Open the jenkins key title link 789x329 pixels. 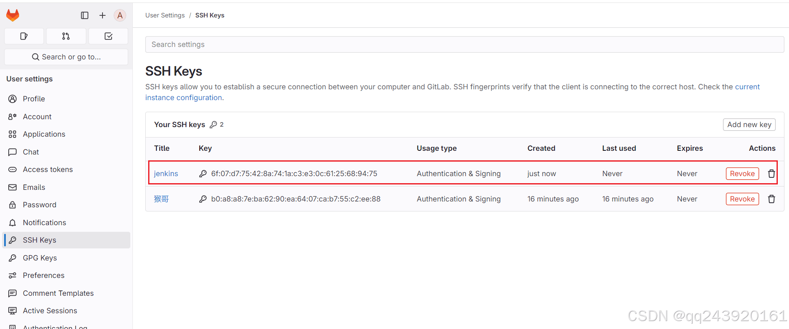click(x=166, y=174)
